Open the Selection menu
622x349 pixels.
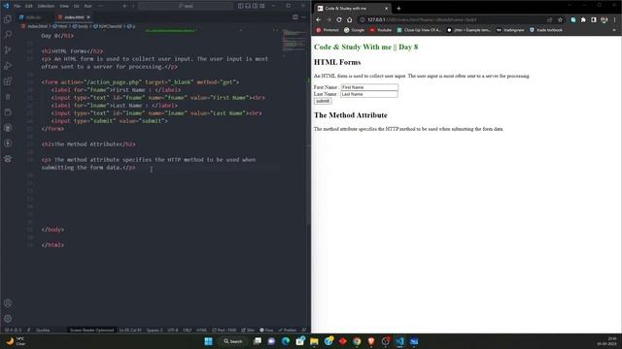46,6
